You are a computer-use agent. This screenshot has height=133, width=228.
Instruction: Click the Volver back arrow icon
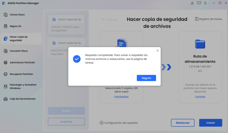103,20
